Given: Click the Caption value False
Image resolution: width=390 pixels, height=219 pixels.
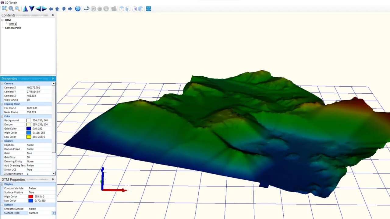Looking at the screenshot, I should click(x=30, y=145).
